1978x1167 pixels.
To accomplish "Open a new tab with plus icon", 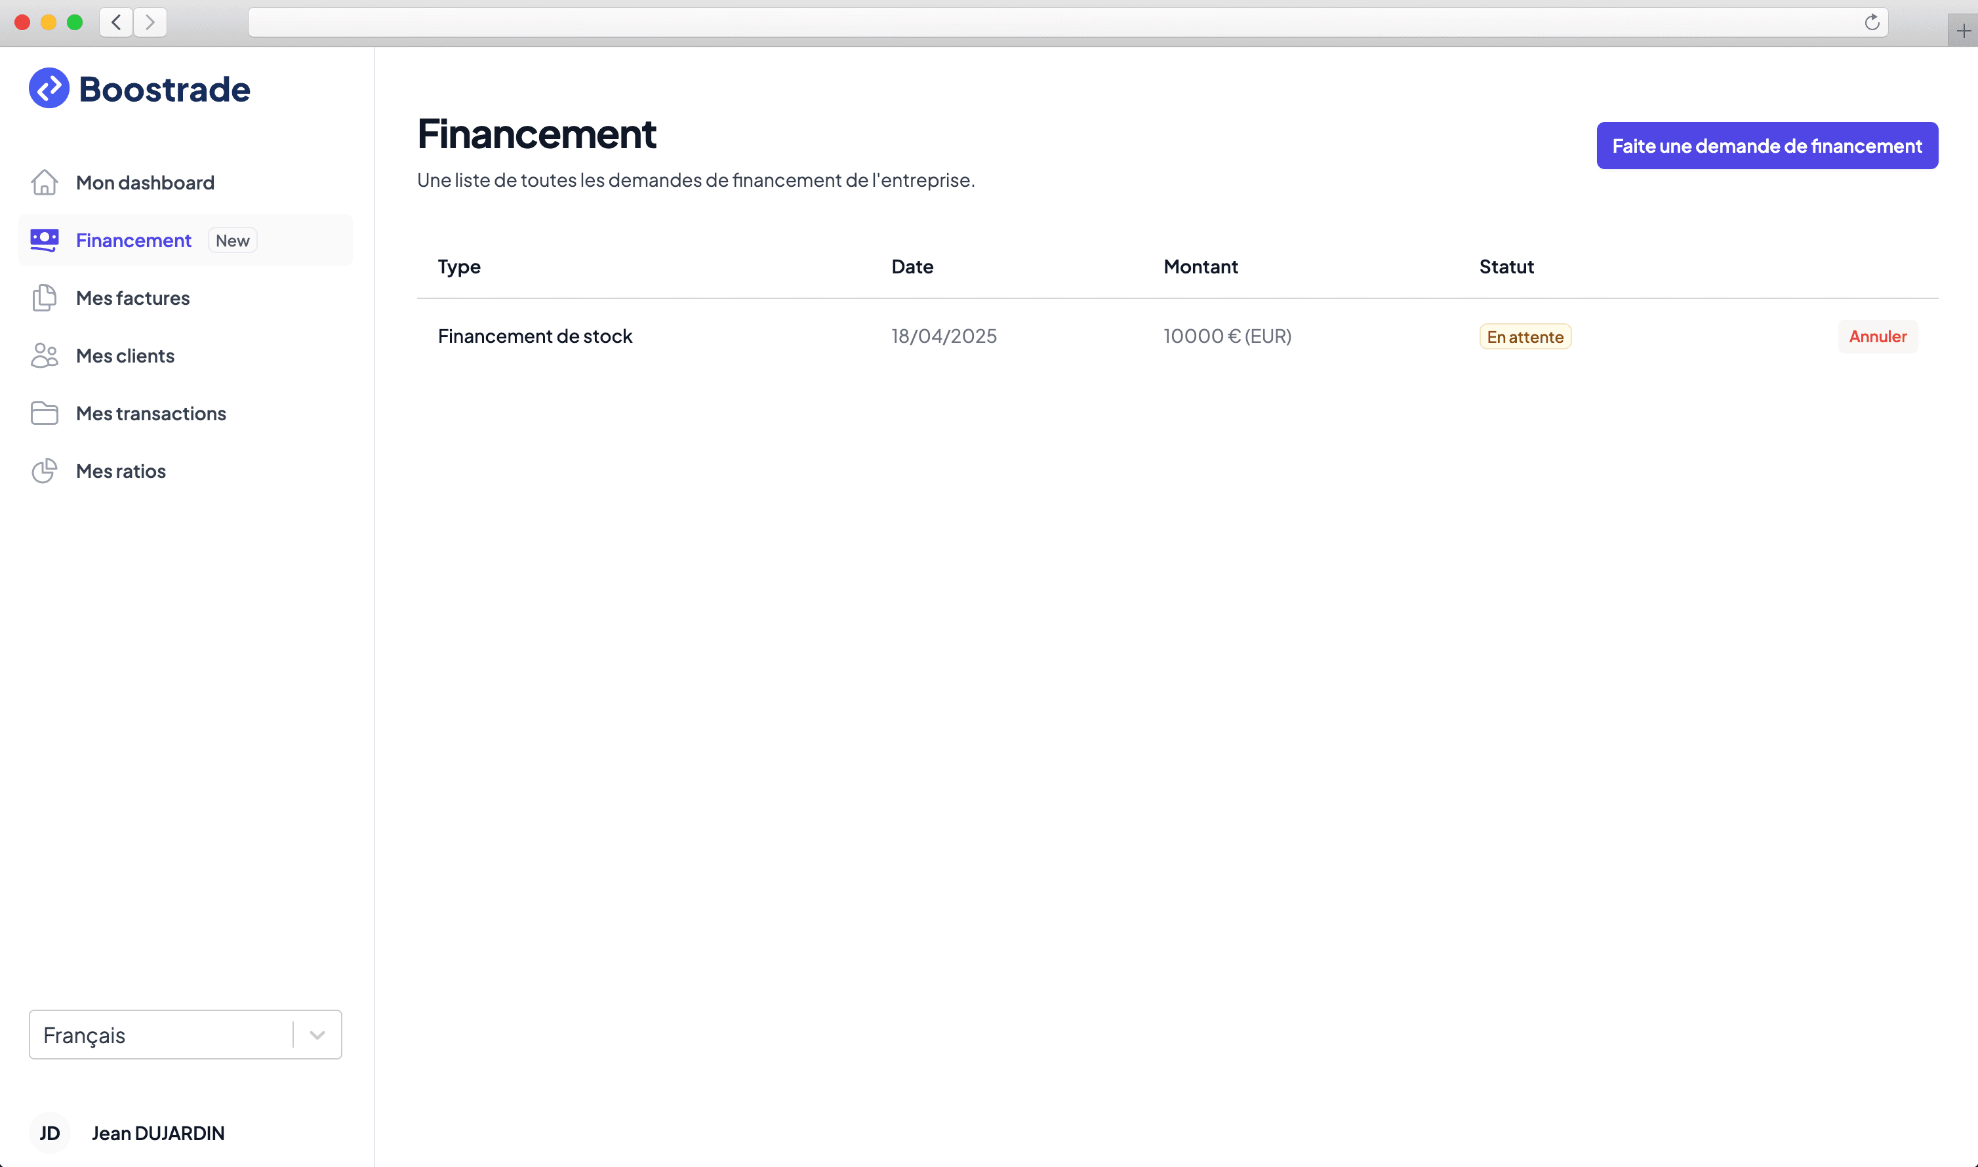I will tap(1963, 31).
